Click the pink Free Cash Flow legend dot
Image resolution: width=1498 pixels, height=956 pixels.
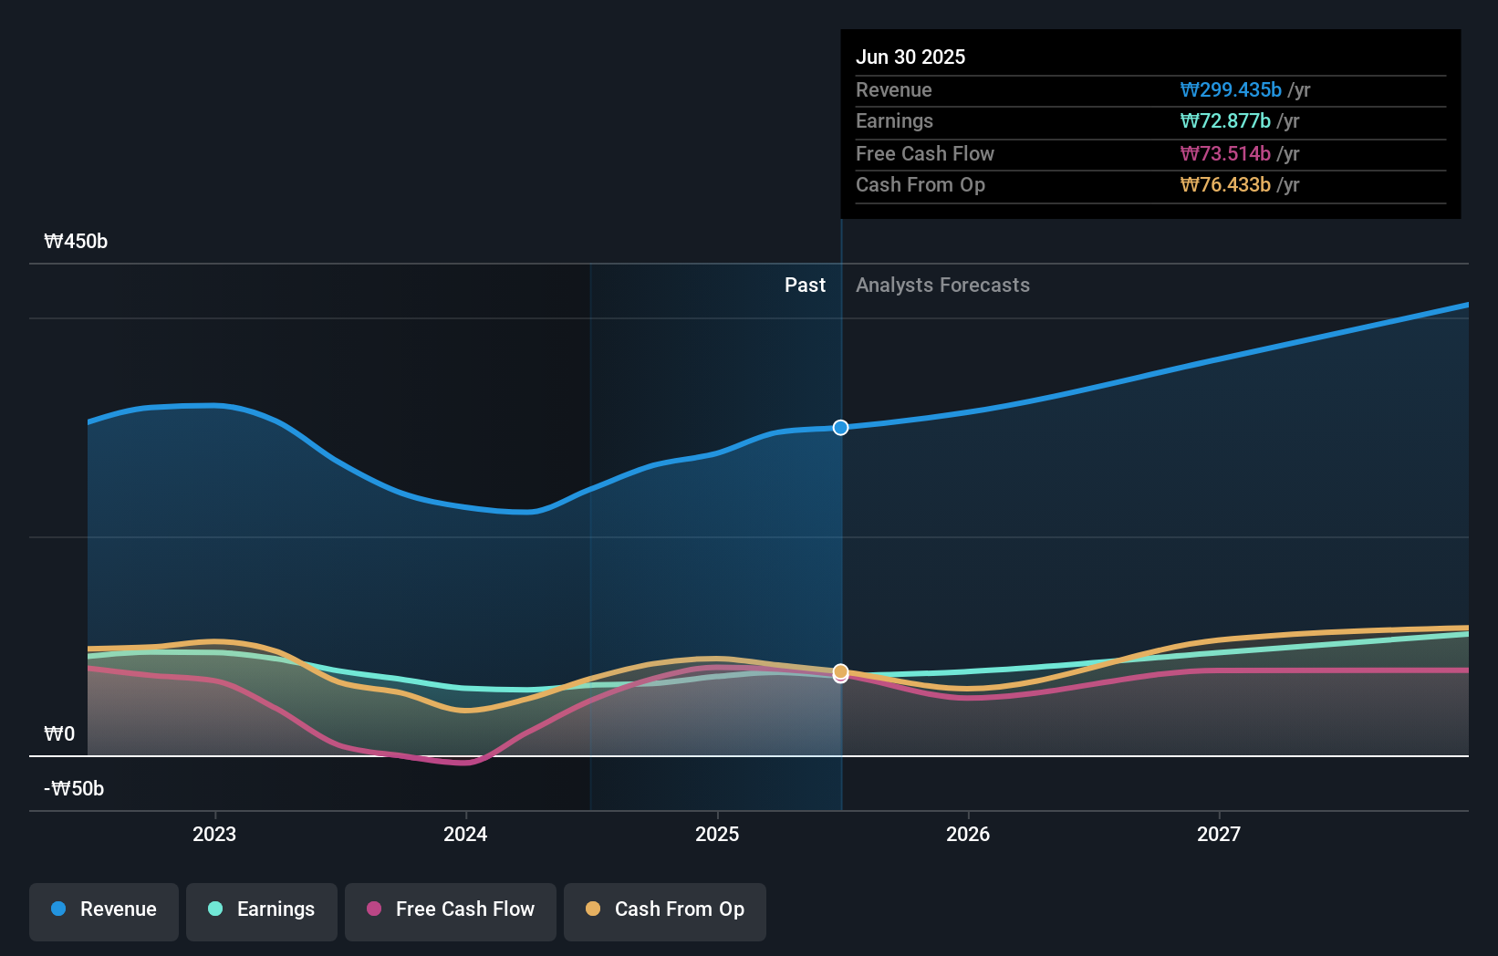(374, 909)
